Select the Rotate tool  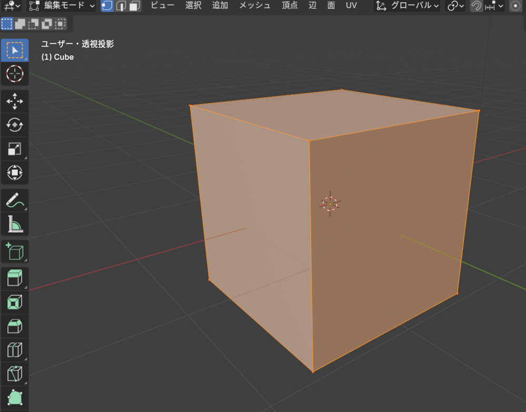click(14, 125)
